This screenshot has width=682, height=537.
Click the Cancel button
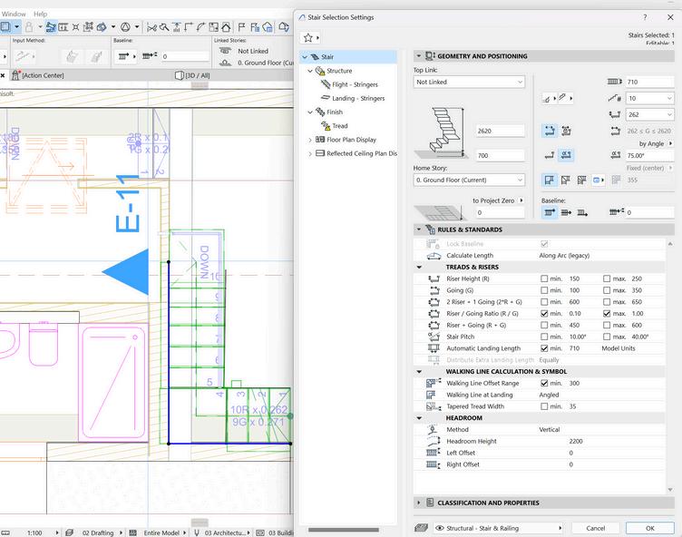pos(595,527)
